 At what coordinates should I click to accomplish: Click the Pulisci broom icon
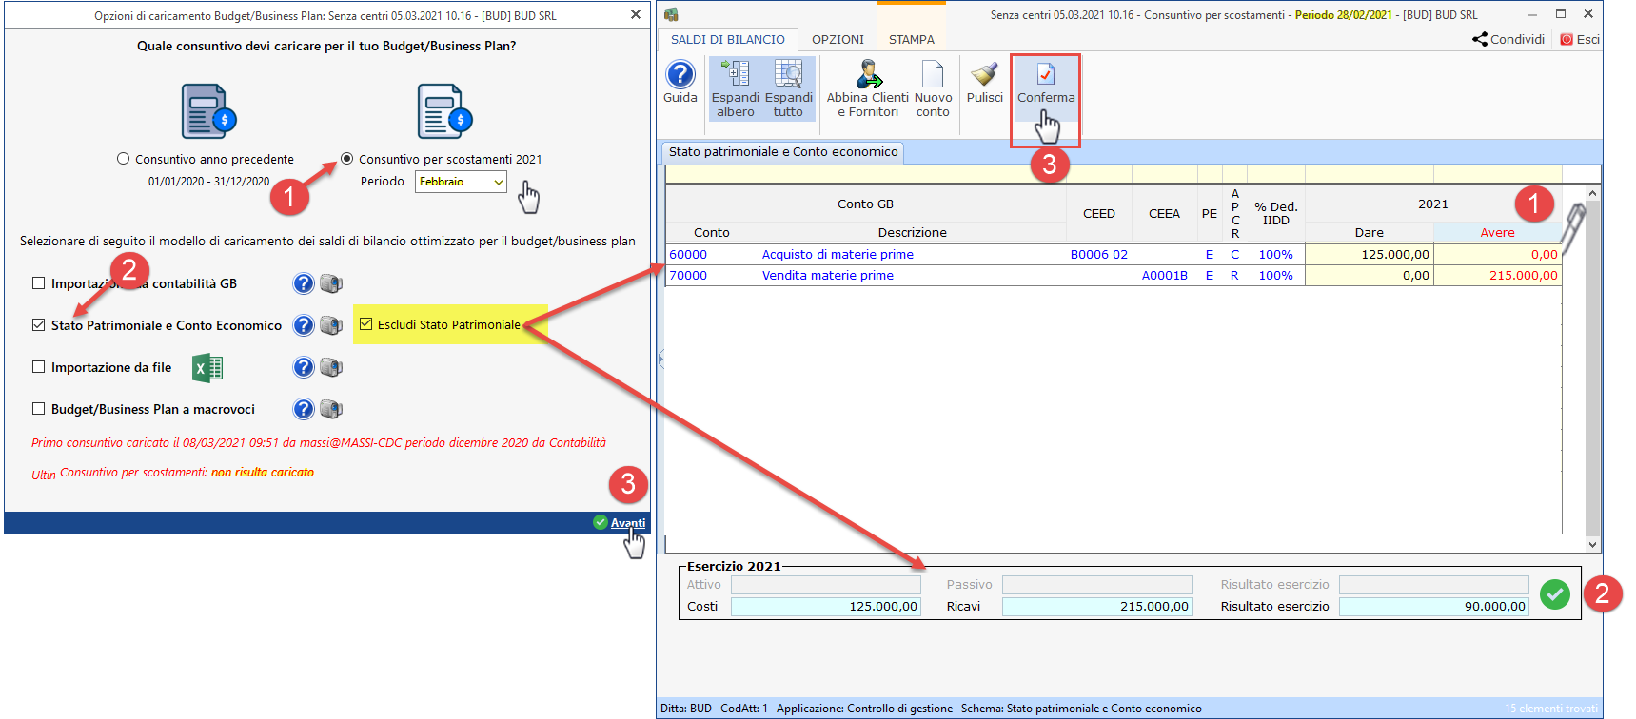(x=985, y=81)
